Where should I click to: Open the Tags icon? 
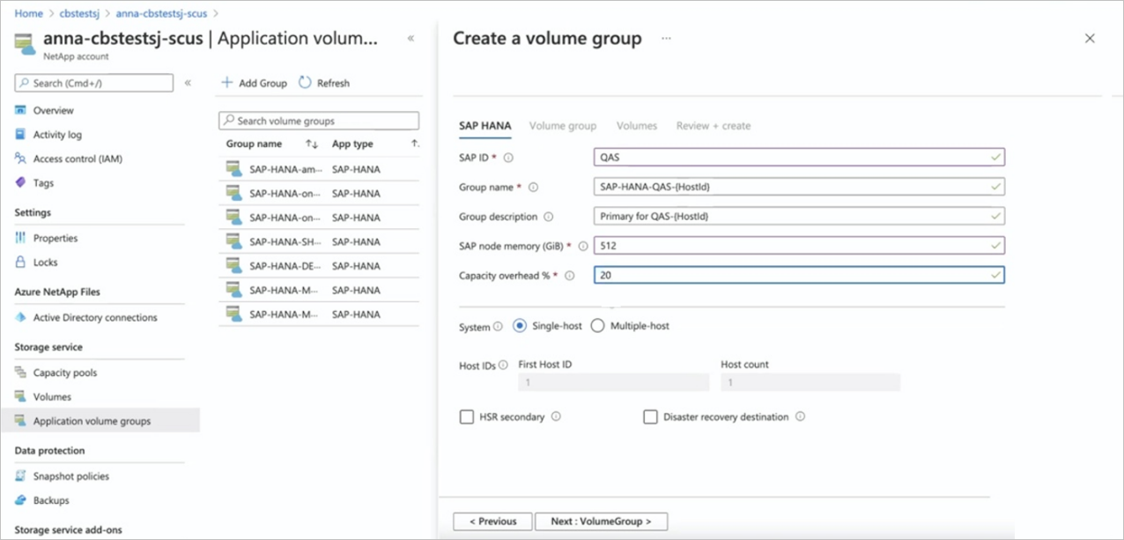tap(21, 183)
